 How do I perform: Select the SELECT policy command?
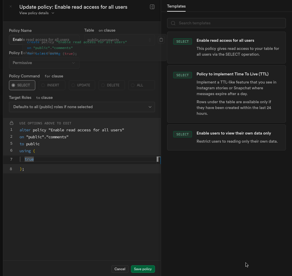pyautogui.click(x=22, y=85)
